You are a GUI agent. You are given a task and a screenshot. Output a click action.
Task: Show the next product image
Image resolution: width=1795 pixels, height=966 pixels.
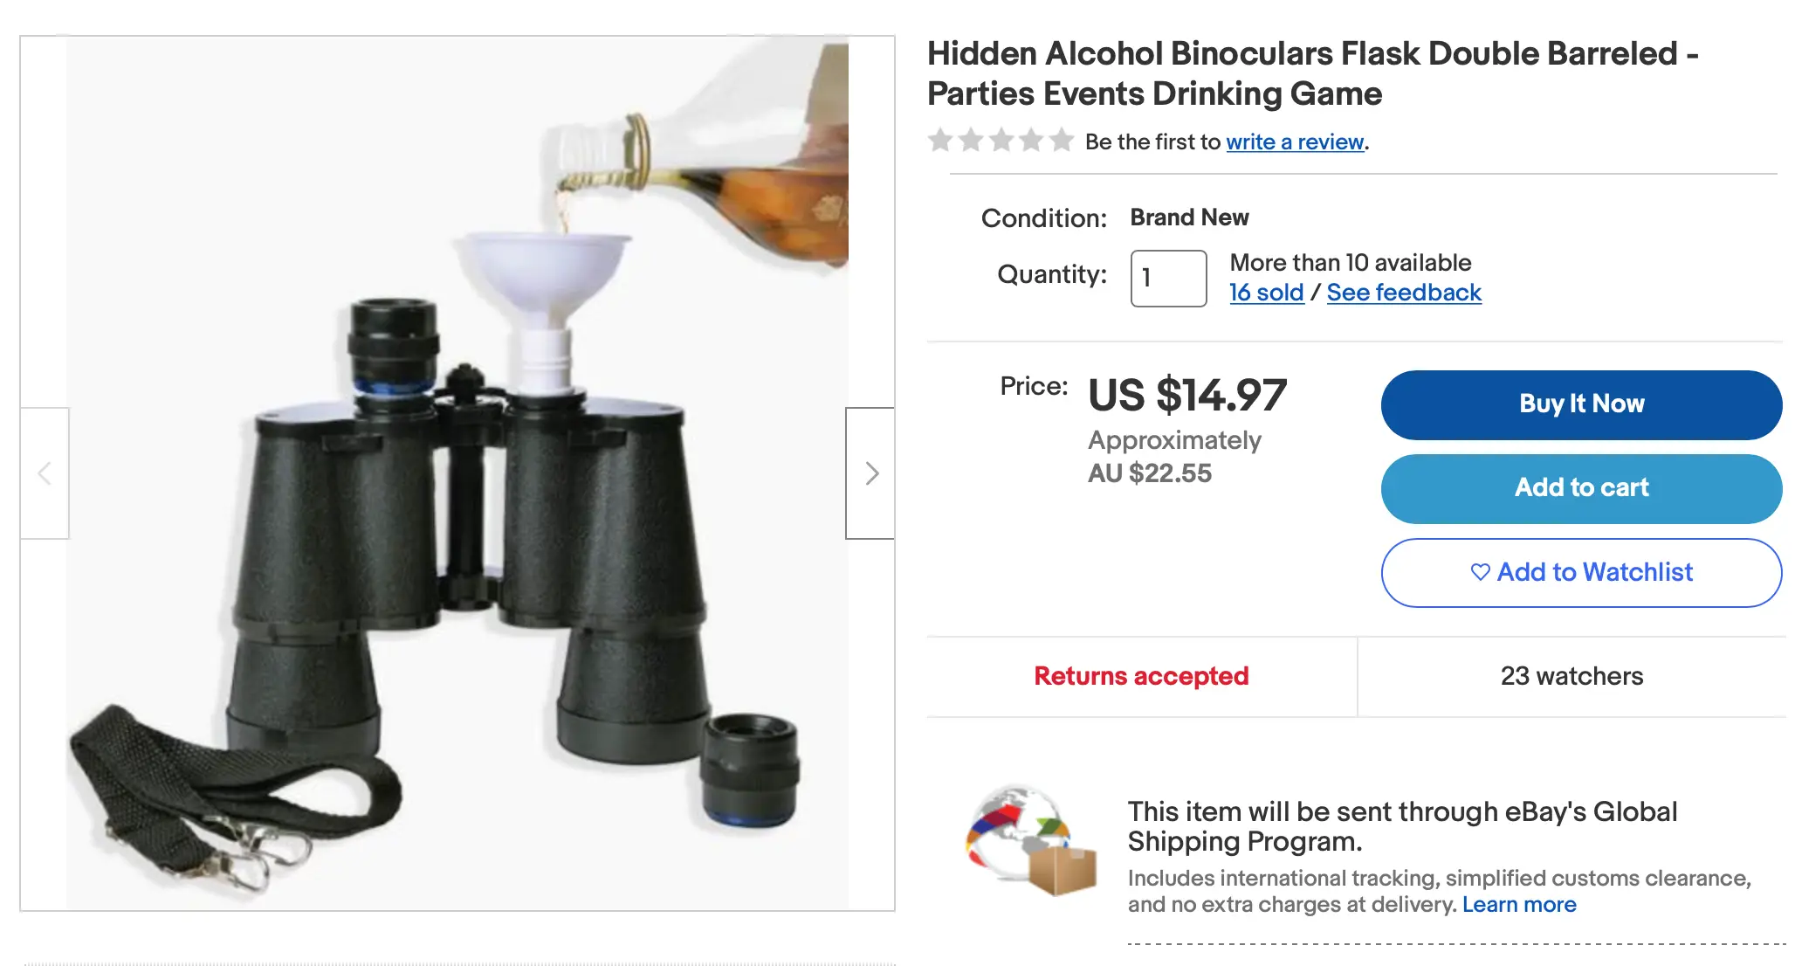(870, 473)
